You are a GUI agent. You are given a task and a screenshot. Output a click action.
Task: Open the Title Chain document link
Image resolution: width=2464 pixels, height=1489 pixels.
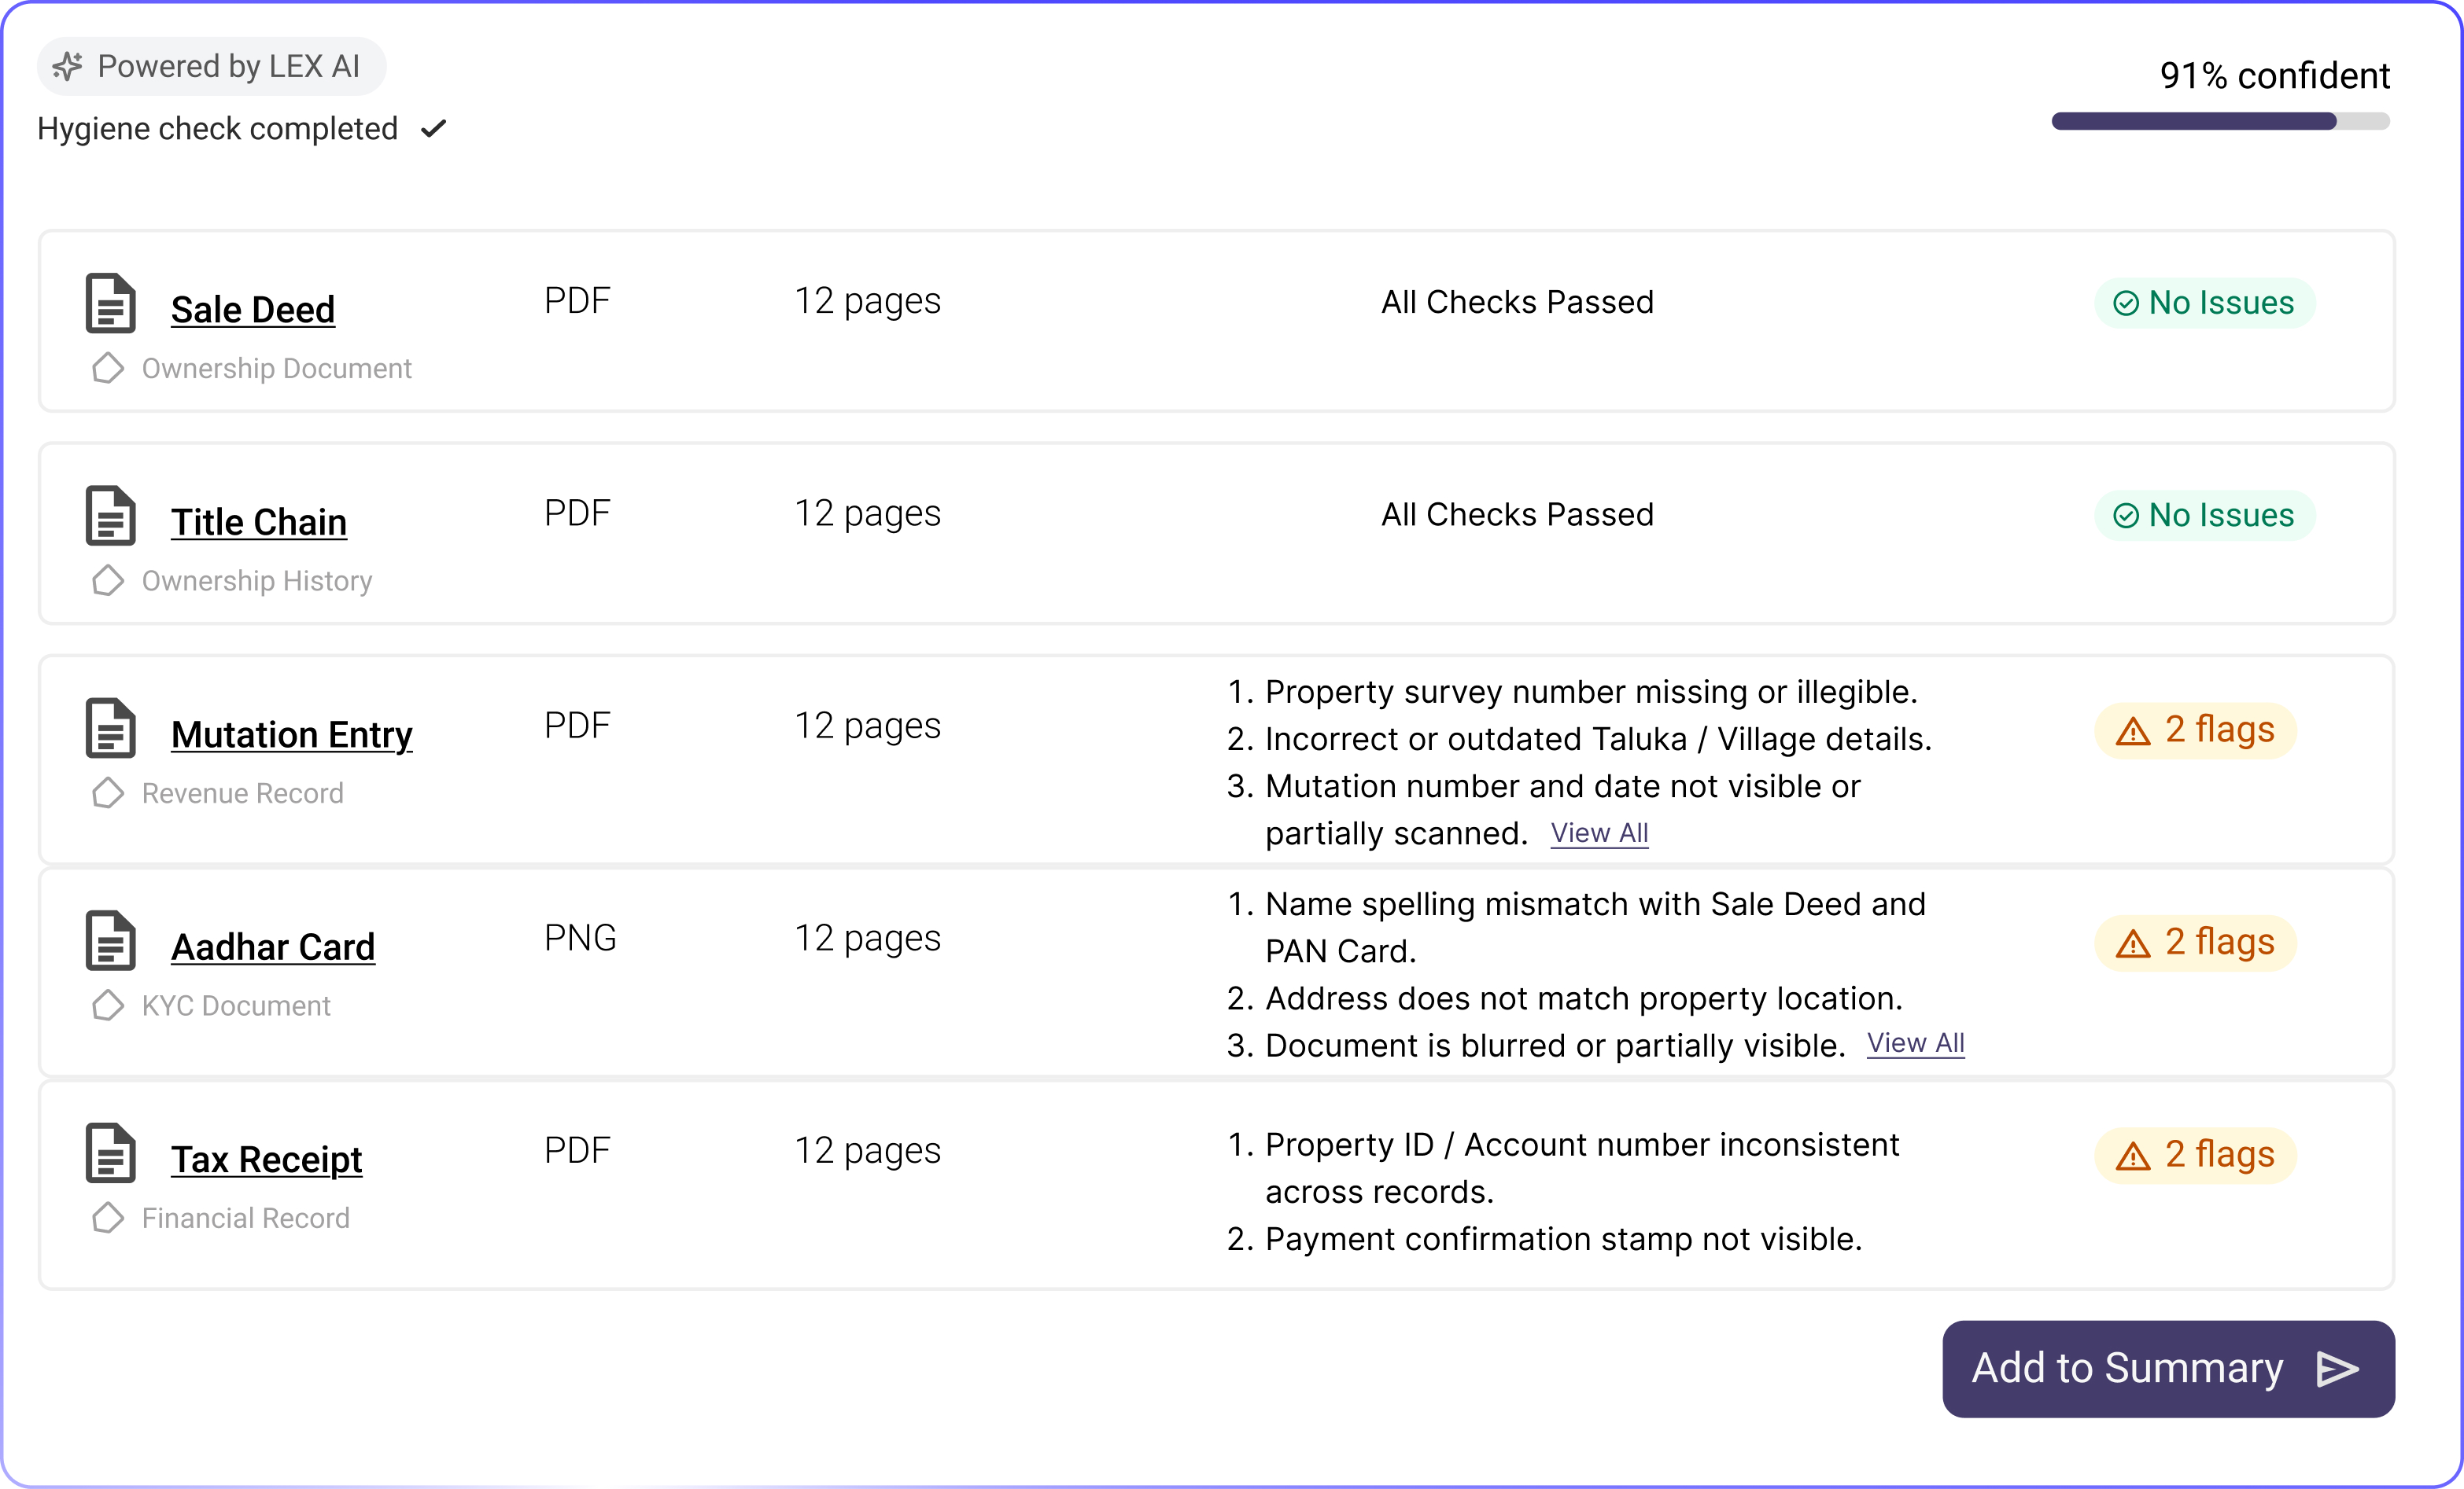[x=259, y=522]
